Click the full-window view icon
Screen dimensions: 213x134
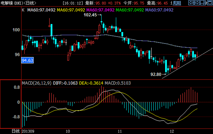click(210, 3)
